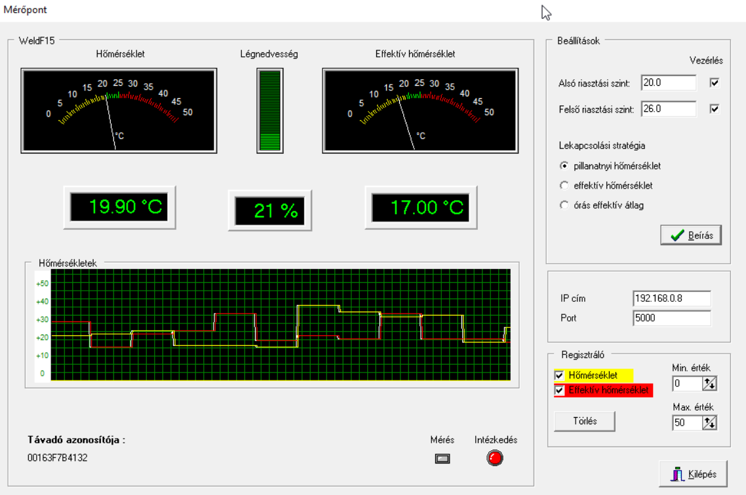Click the transmitter ID 00163F7B4132
The image size is (746, 495).
58,458
